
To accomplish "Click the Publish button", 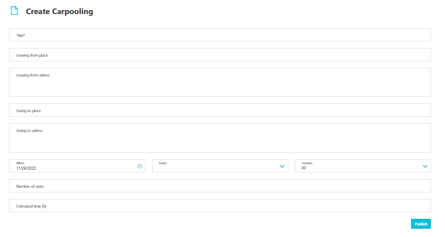I will click(421, 224).
